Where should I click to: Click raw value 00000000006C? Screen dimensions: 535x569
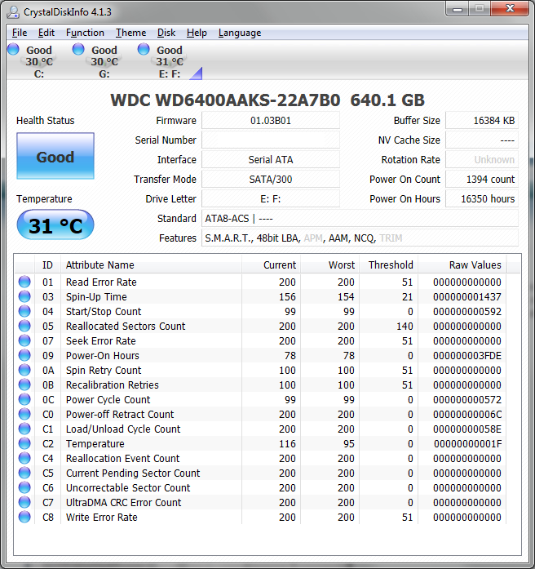pos(467,415)
